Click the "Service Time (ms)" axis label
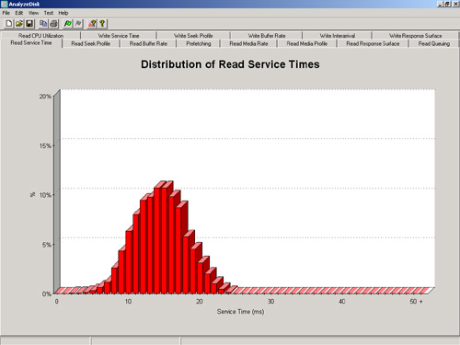The height and width of the screenshot is (345, 460). 240,312
